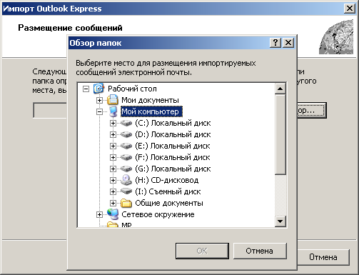This screenshot has height=275, width=359.
Task: Click the folder tree scroll-down arrow
Action: (x=280, y=221)
